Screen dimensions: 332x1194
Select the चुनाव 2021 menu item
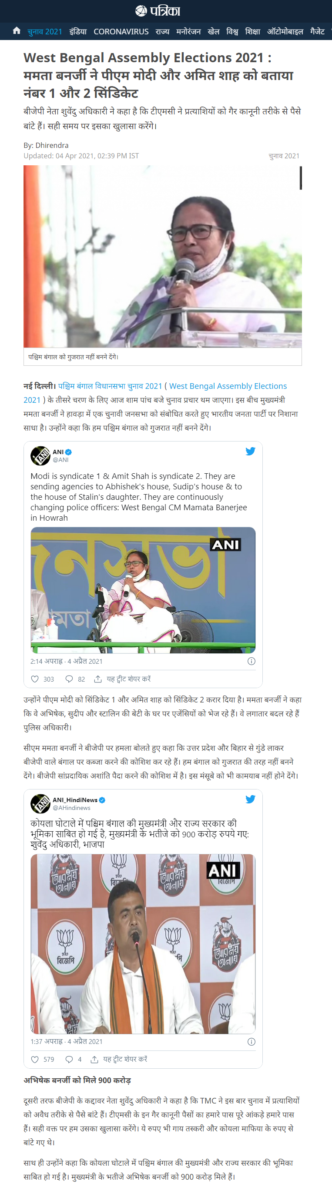[45, 31]
